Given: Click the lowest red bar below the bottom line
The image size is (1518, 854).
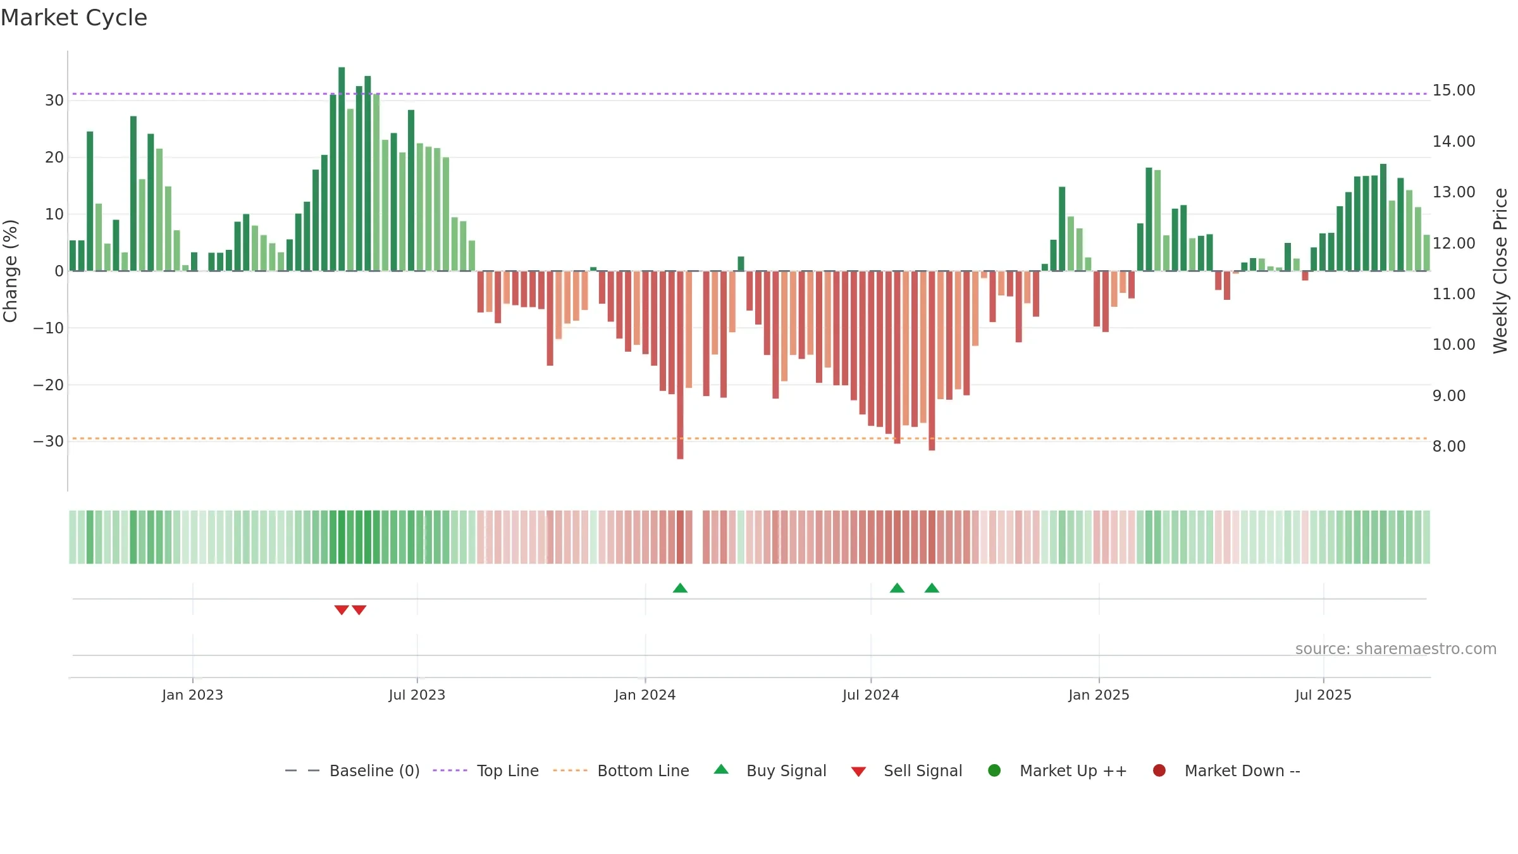Looking at the screenshot, I should tap(680, 365).
